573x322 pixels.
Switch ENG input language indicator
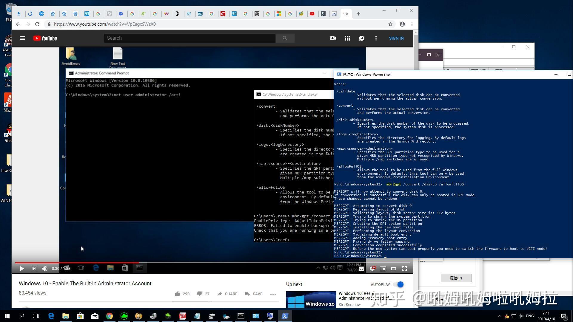pyautogui.click(x=530, y=316)
